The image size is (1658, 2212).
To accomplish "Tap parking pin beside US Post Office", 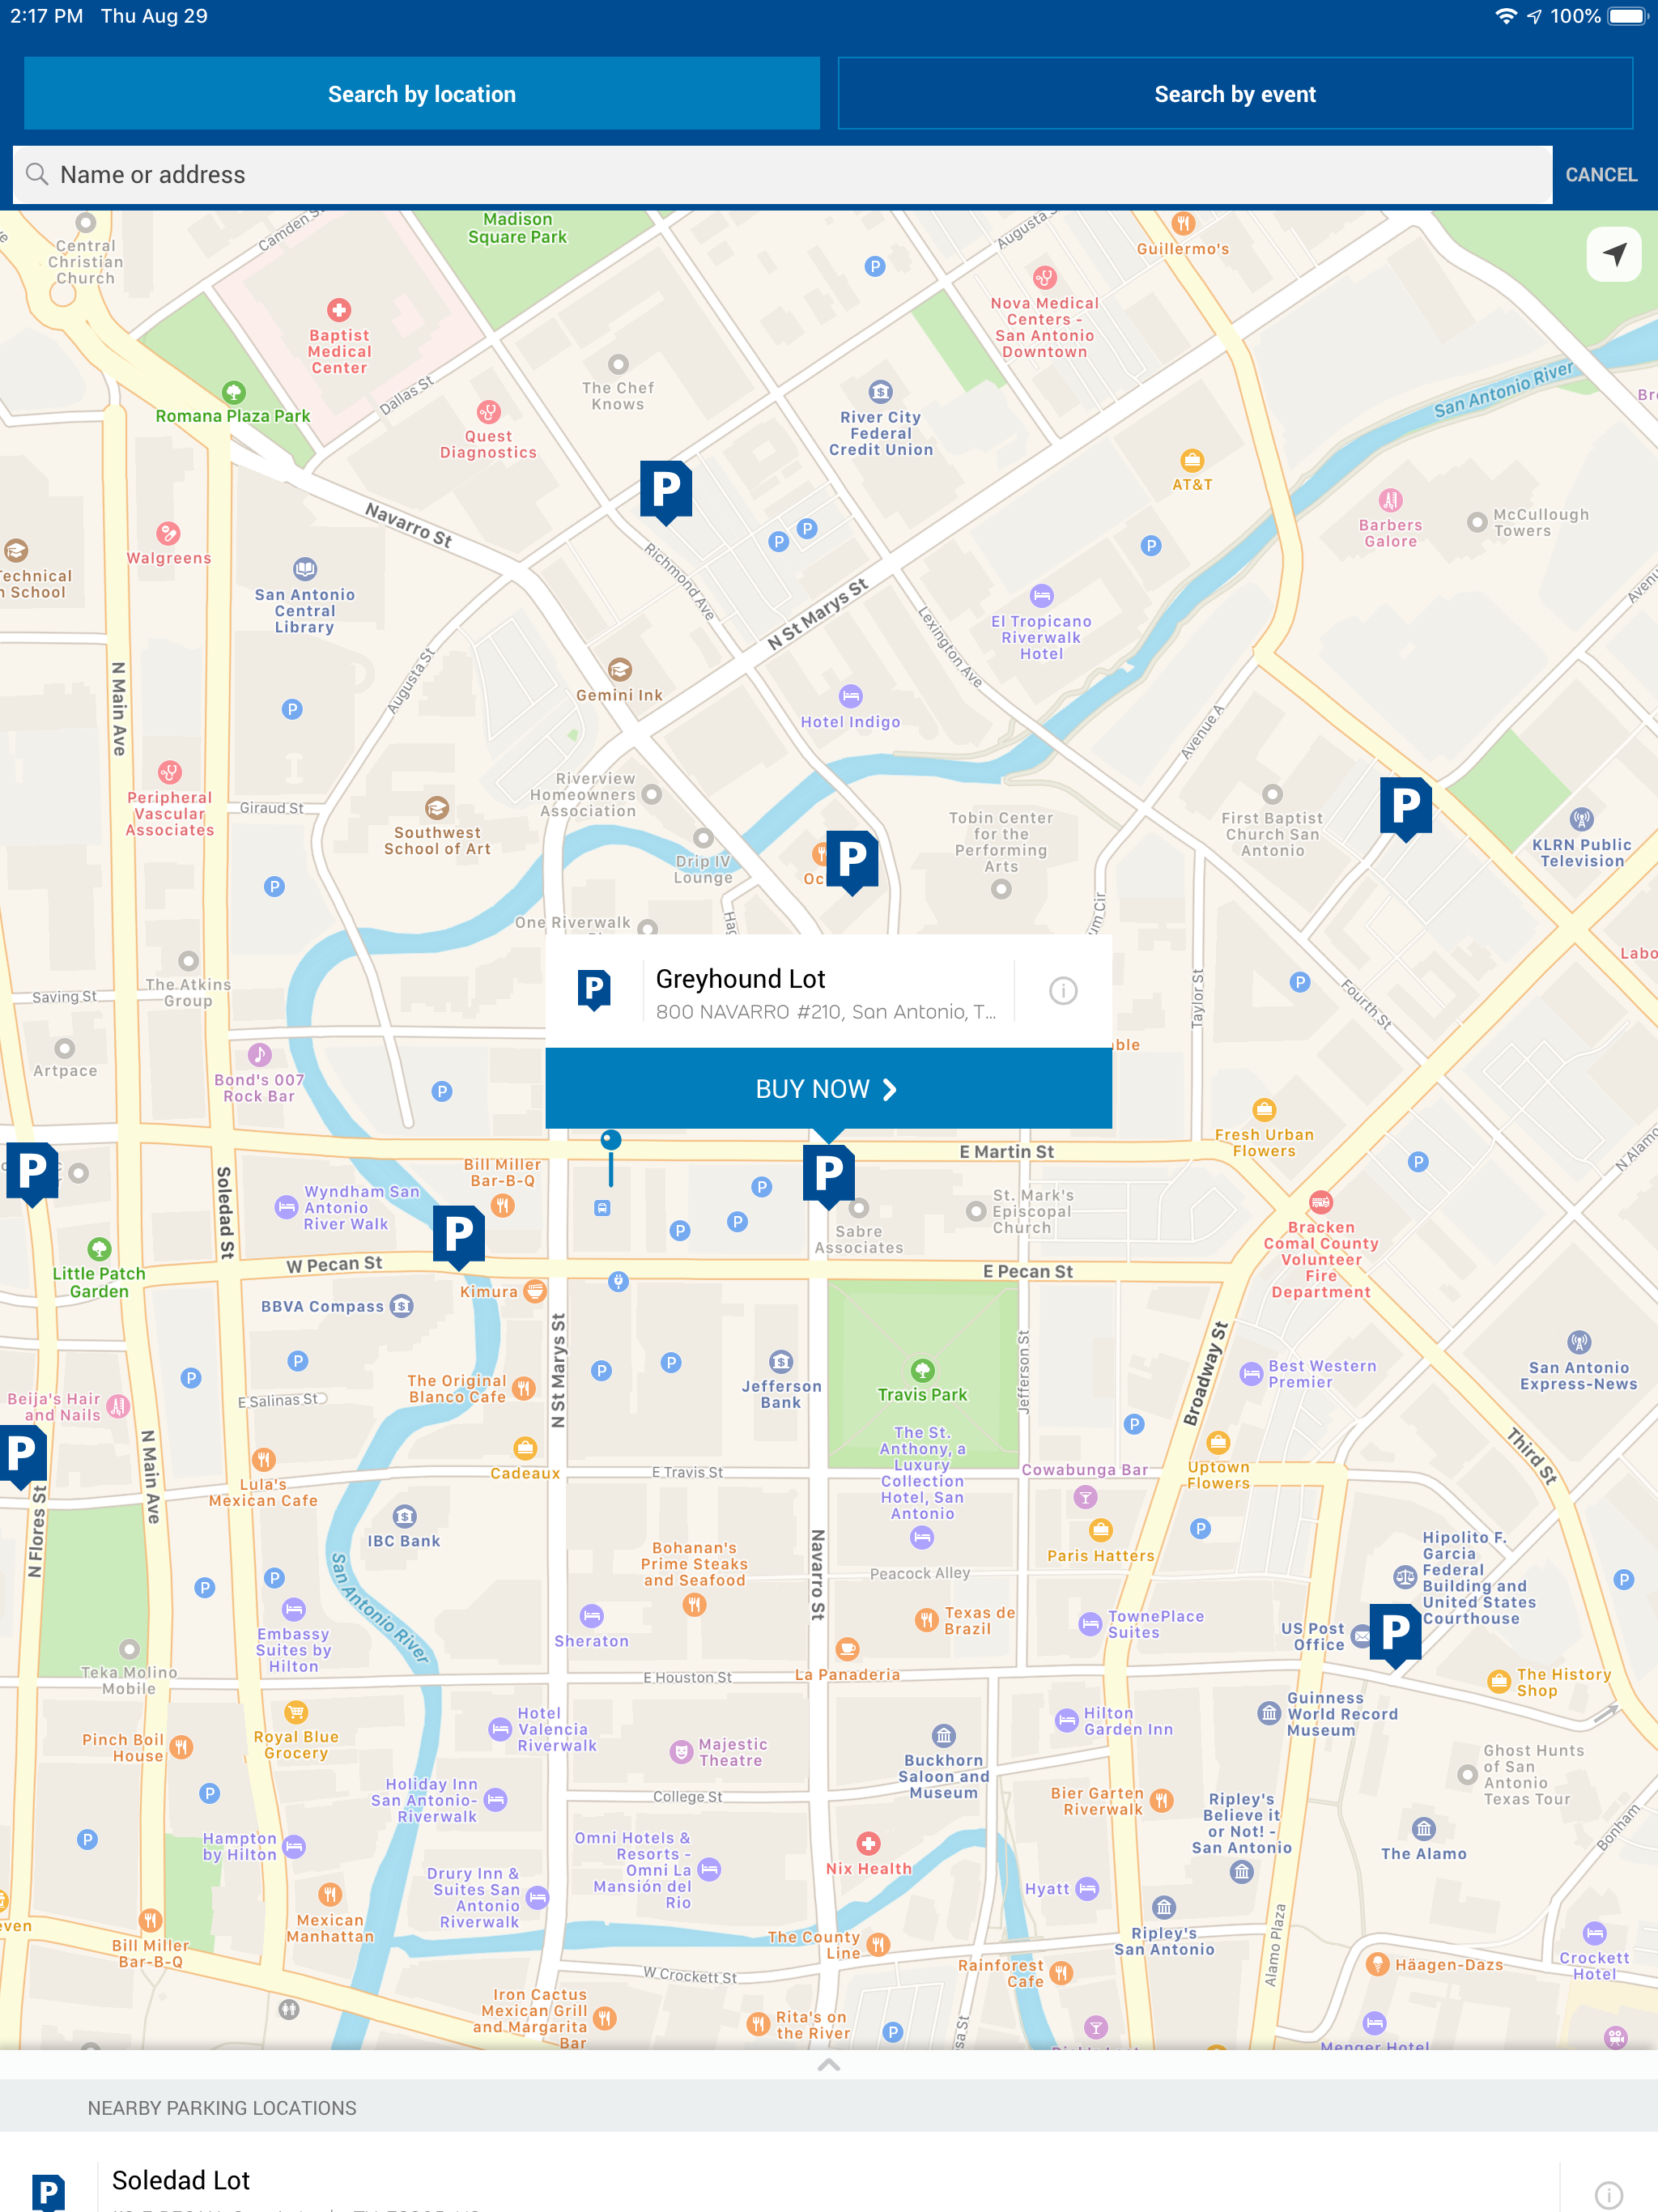I will [1394, 1632].
